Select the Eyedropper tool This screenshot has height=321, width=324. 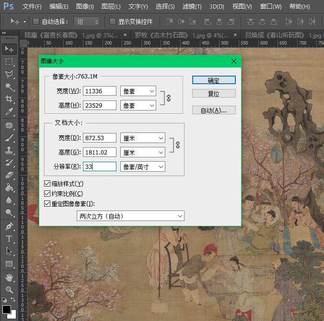click(9, 111)
